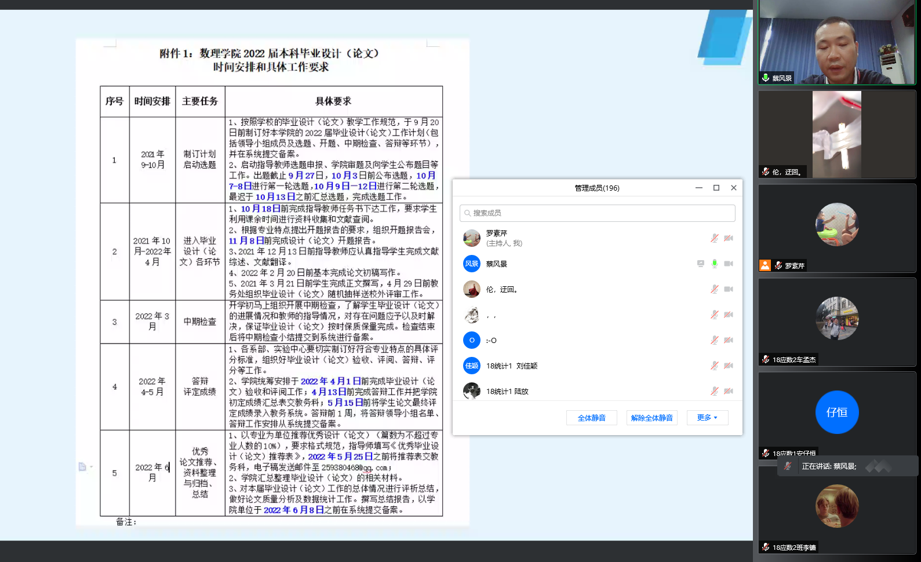Toggle microphone for 蔡风景 in member list
The width and height of the screenshot is (921, 562).
[715, 264]
